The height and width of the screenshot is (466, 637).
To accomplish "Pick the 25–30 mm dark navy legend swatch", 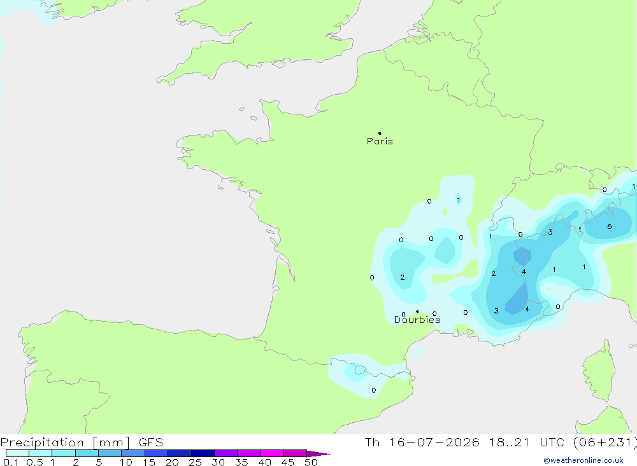I will (203, 453).
